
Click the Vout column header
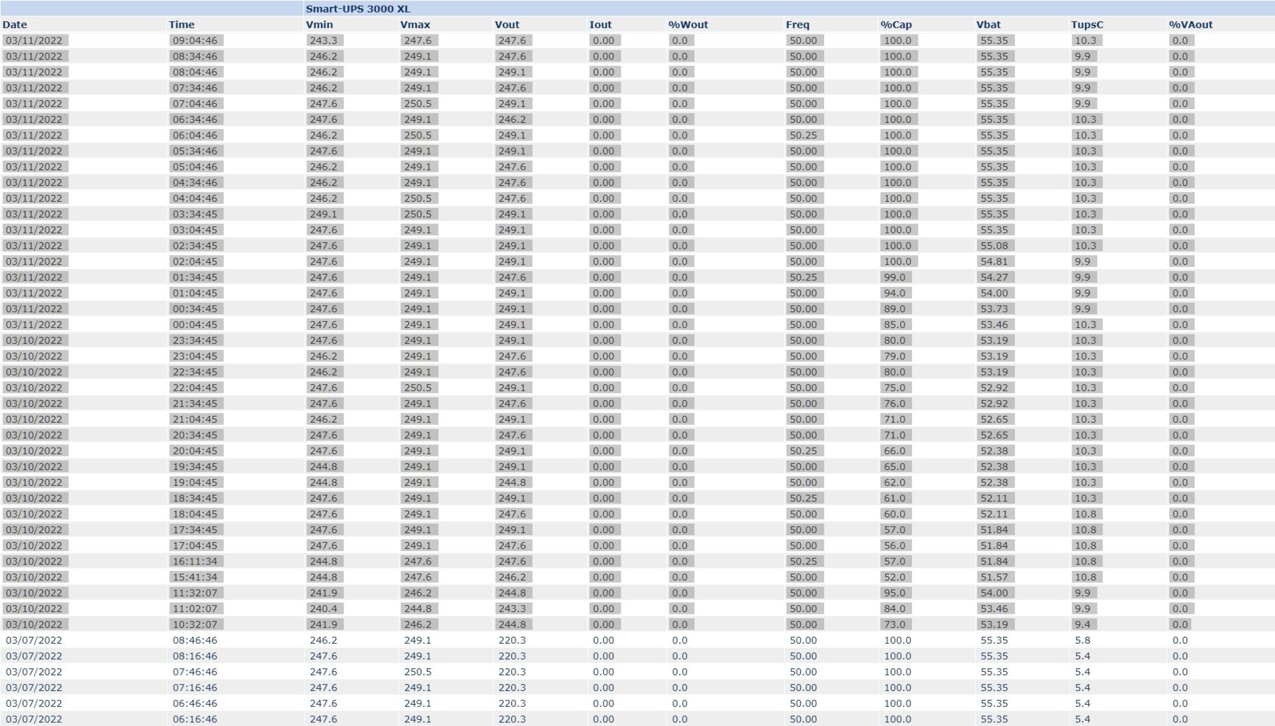tap(507, 25)
